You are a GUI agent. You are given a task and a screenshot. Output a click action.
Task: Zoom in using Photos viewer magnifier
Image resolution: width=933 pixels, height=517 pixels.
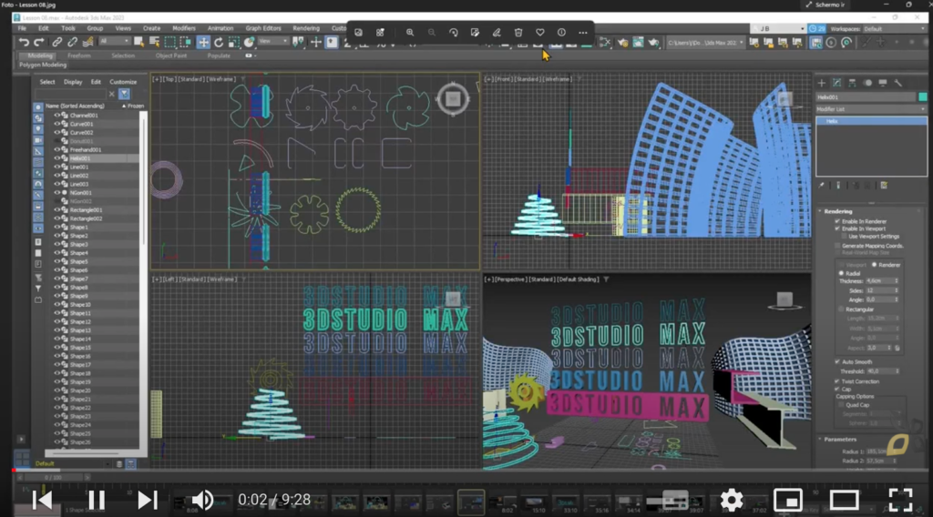coord(410,33)
